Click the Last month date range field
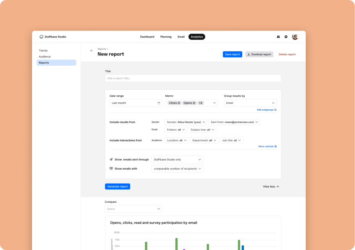Image resolution: width=355 pixels, height=250 pixels. tap(136, 103)
